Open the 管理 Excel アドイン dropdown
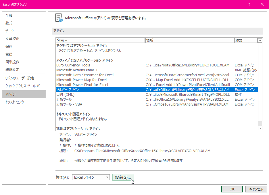 pos(91,177)
